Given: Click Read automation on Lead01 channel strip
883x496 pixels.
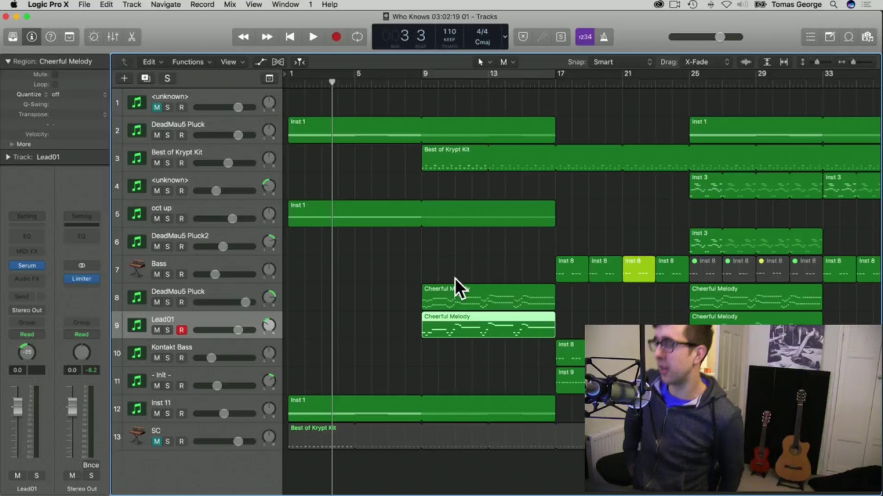Looking at the screenshot, I should tap(27, 334).
